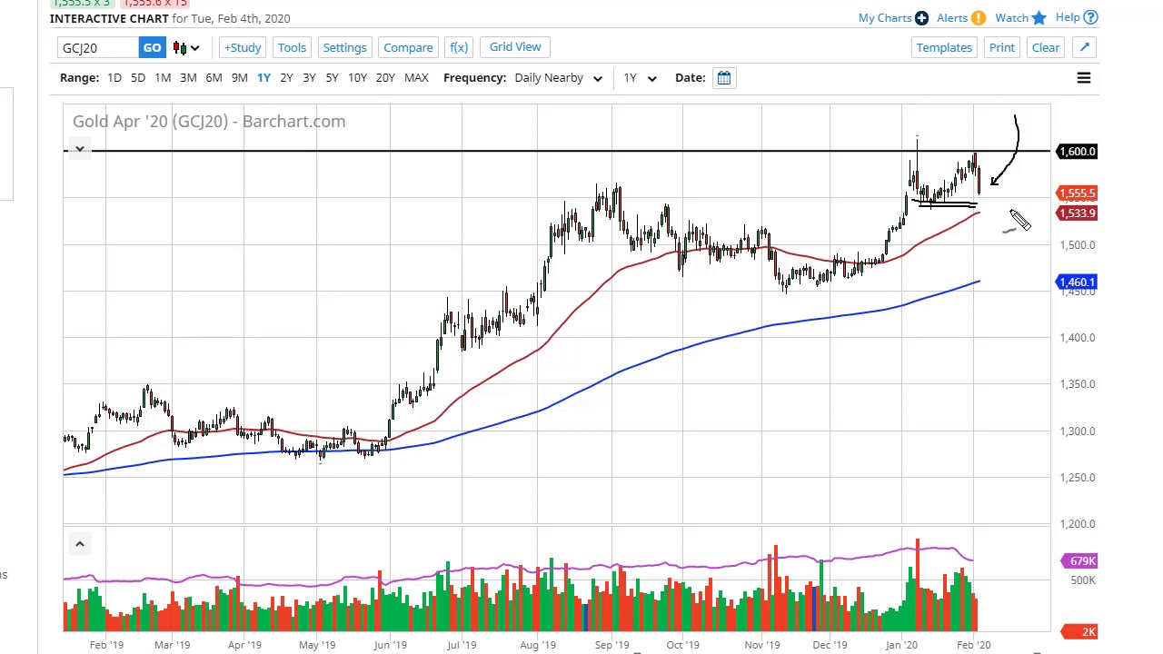Viewport: 1163px width, 654px height.
Task: Clear the chart
Action: coord(1046,47)
